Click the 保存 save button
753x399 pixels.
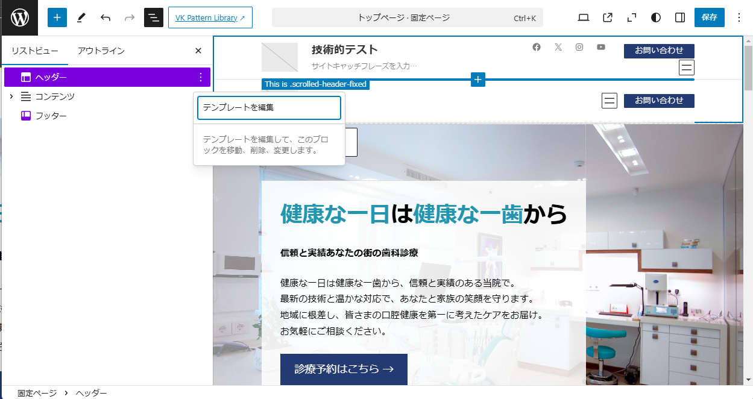[x=709, y=17]
